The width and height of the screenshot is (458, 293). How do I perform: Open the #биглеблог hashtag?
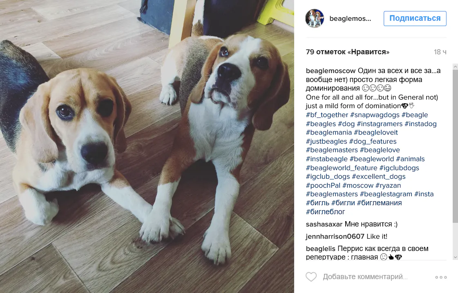[x=325, y=211]
